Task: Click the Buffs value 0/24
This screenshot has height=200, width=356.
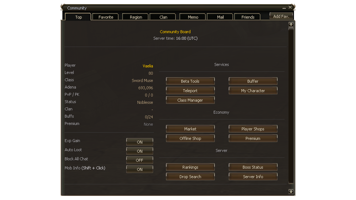Action: [x=149, y=117]
